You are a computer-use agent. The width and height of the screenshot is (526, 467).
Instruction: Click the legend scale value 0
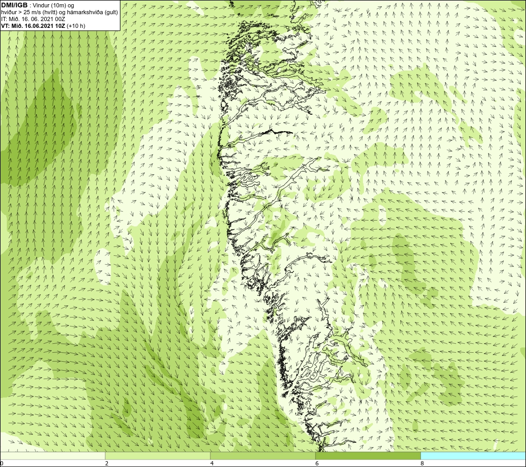point(2,464)
